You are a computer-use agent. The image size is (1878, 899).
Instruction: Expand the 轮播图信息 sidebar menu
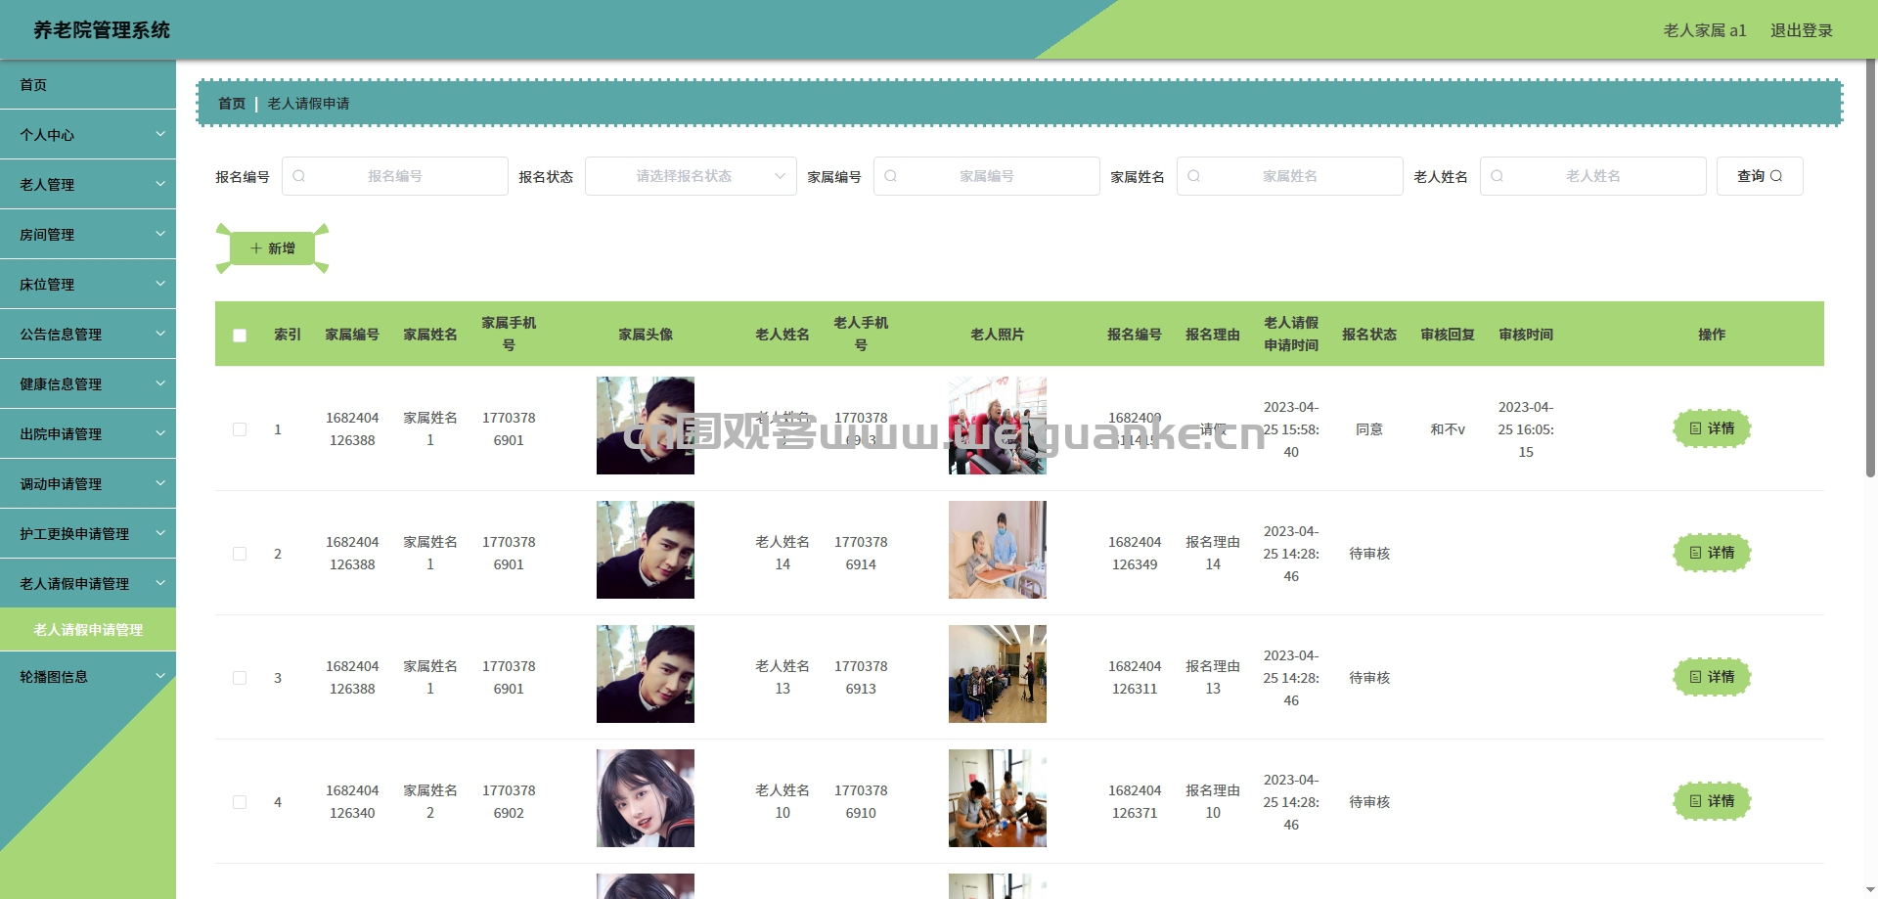click(88, 677)
